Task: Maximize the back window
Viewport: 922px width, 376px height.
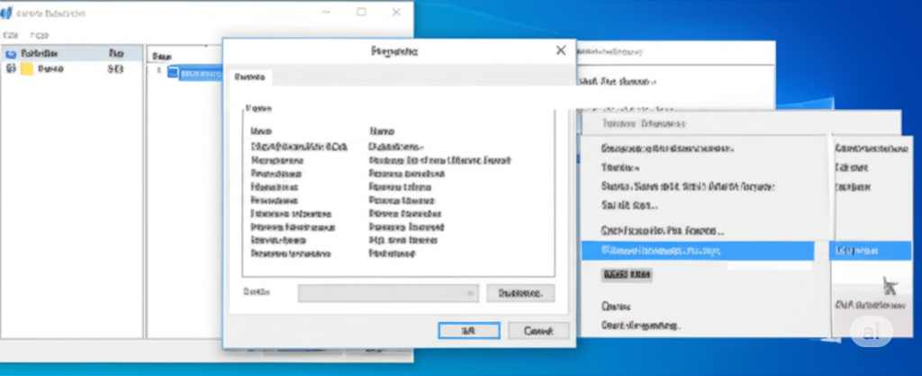Action: pos(362,12)
